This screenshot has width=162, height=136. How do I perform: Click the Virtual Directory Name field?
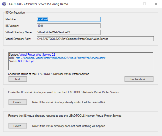pos(68,32)
